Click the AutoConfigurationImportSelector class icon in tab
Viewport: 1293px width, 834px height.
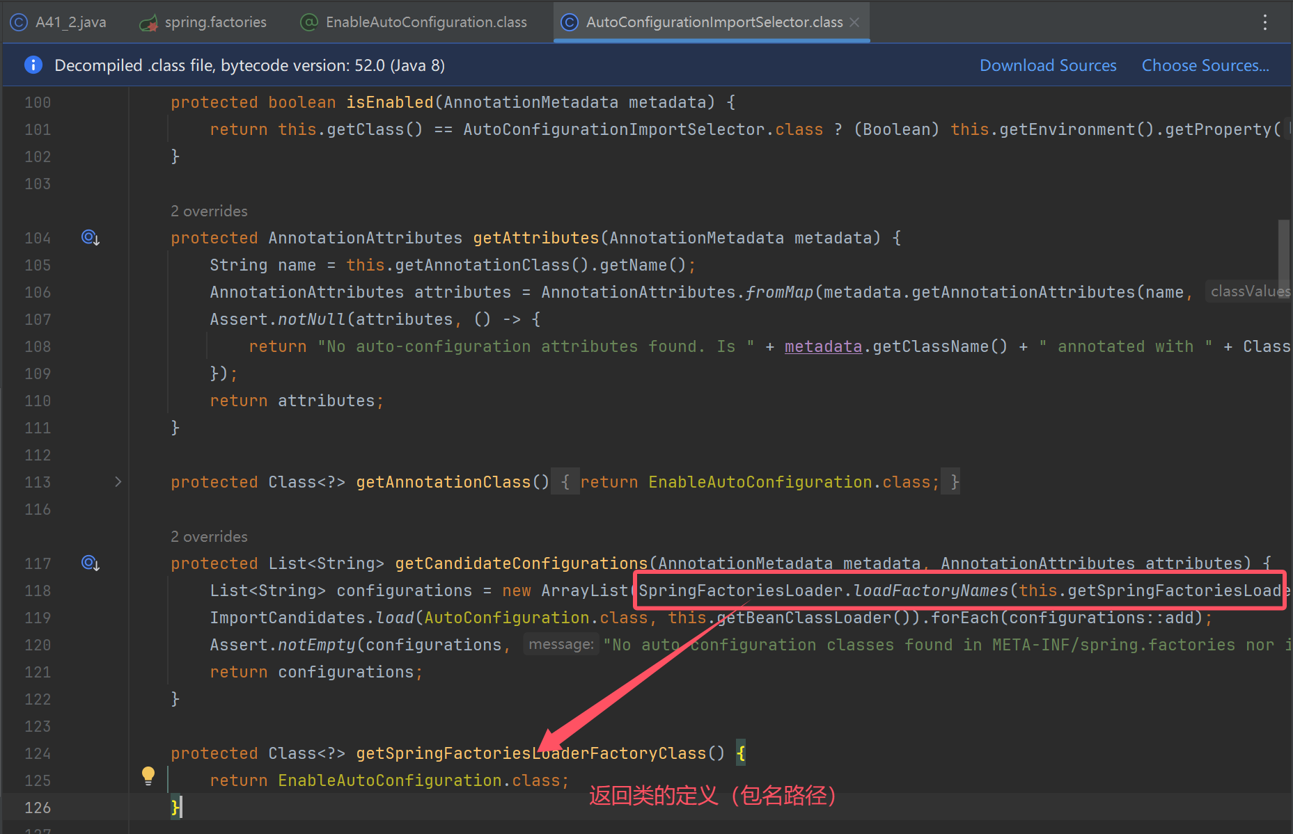pos(570,22)
